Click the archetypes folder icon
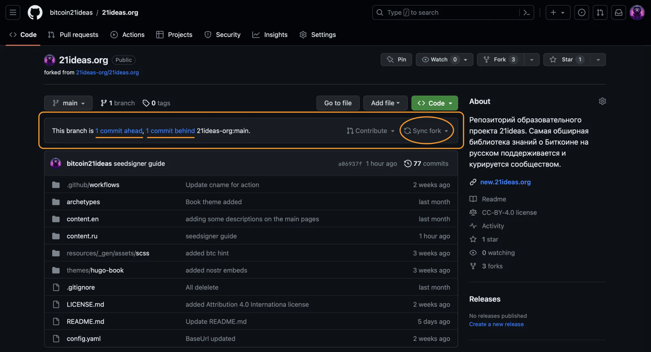Screen dimensions: 651x352 (56, 202)
